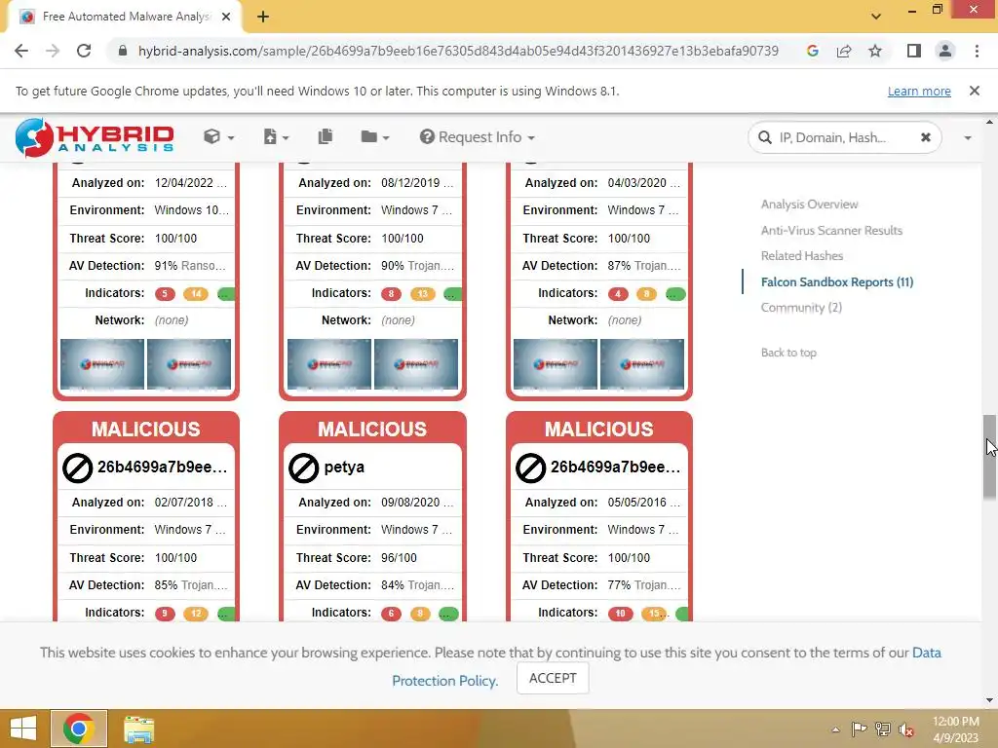This screenshot has width=998, height=748.
Task: Click the page vertical scrollbar thumb
Action: click(989, 457)
